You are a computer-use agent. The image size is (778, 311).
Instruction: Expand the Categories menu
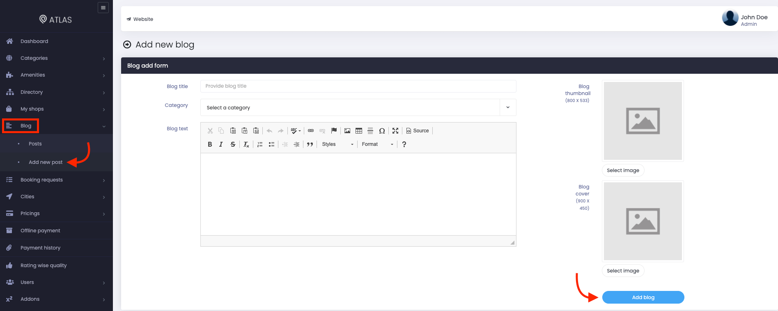click(56, 58)
